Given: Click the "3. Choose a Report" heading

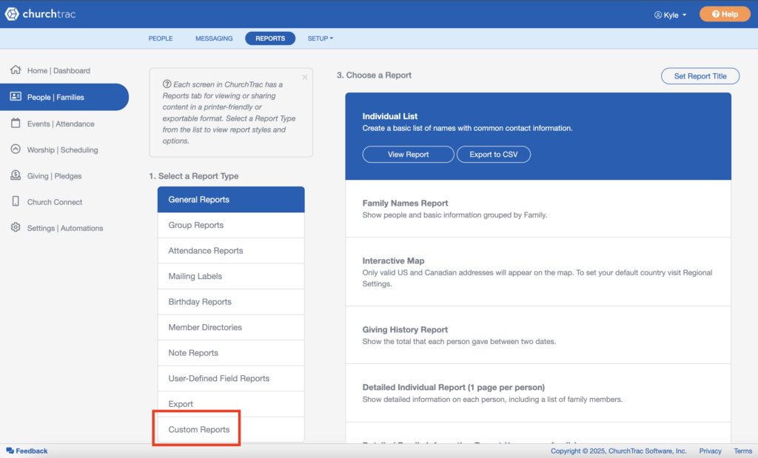Looking at the screenshot, I should (374, 75).
